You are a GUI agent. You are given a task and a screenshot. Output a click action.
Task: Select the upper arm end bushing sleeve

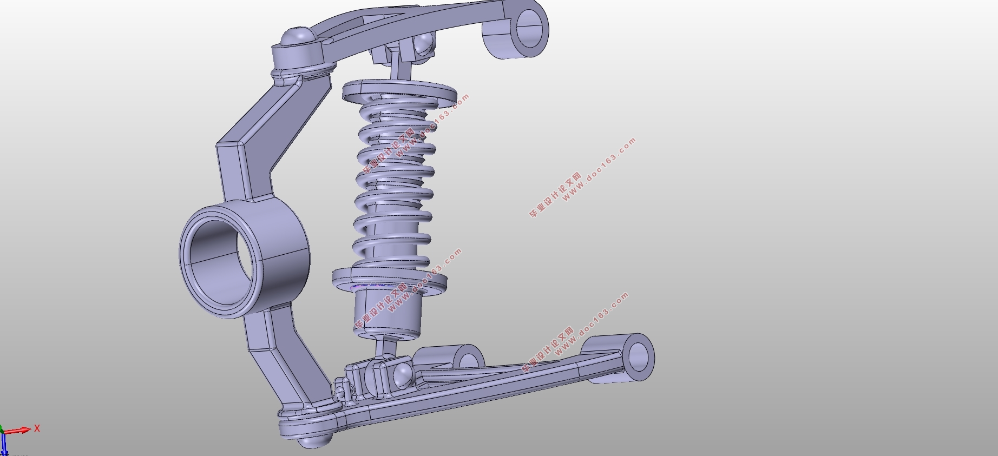click(515, 30)
